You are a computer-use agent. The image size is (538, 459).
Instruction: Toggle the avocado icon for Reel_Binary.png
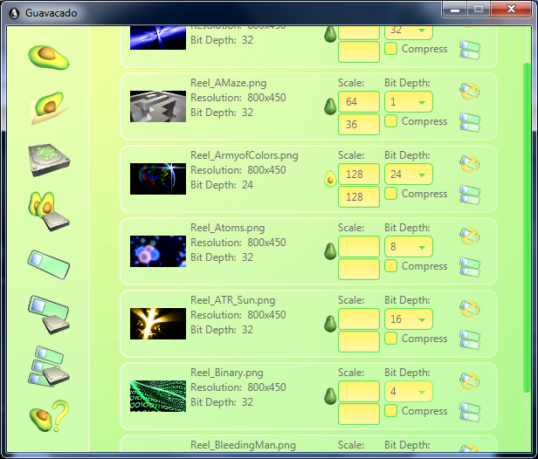click(330, 396)
